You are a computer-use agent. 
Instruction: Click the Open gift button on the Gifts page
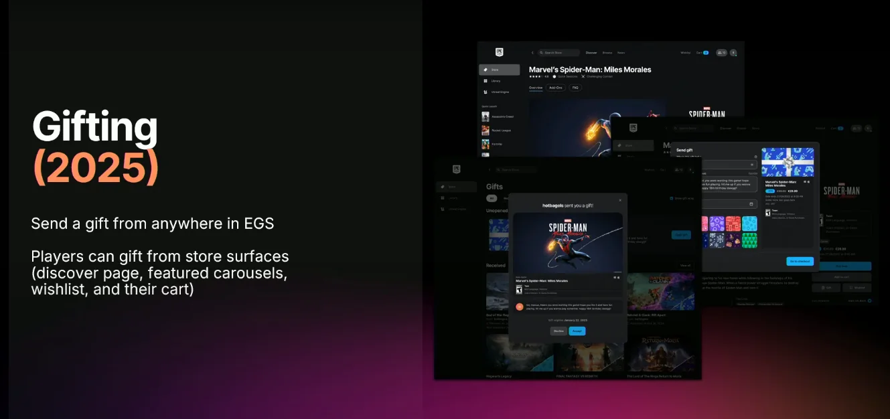(681, 235)
